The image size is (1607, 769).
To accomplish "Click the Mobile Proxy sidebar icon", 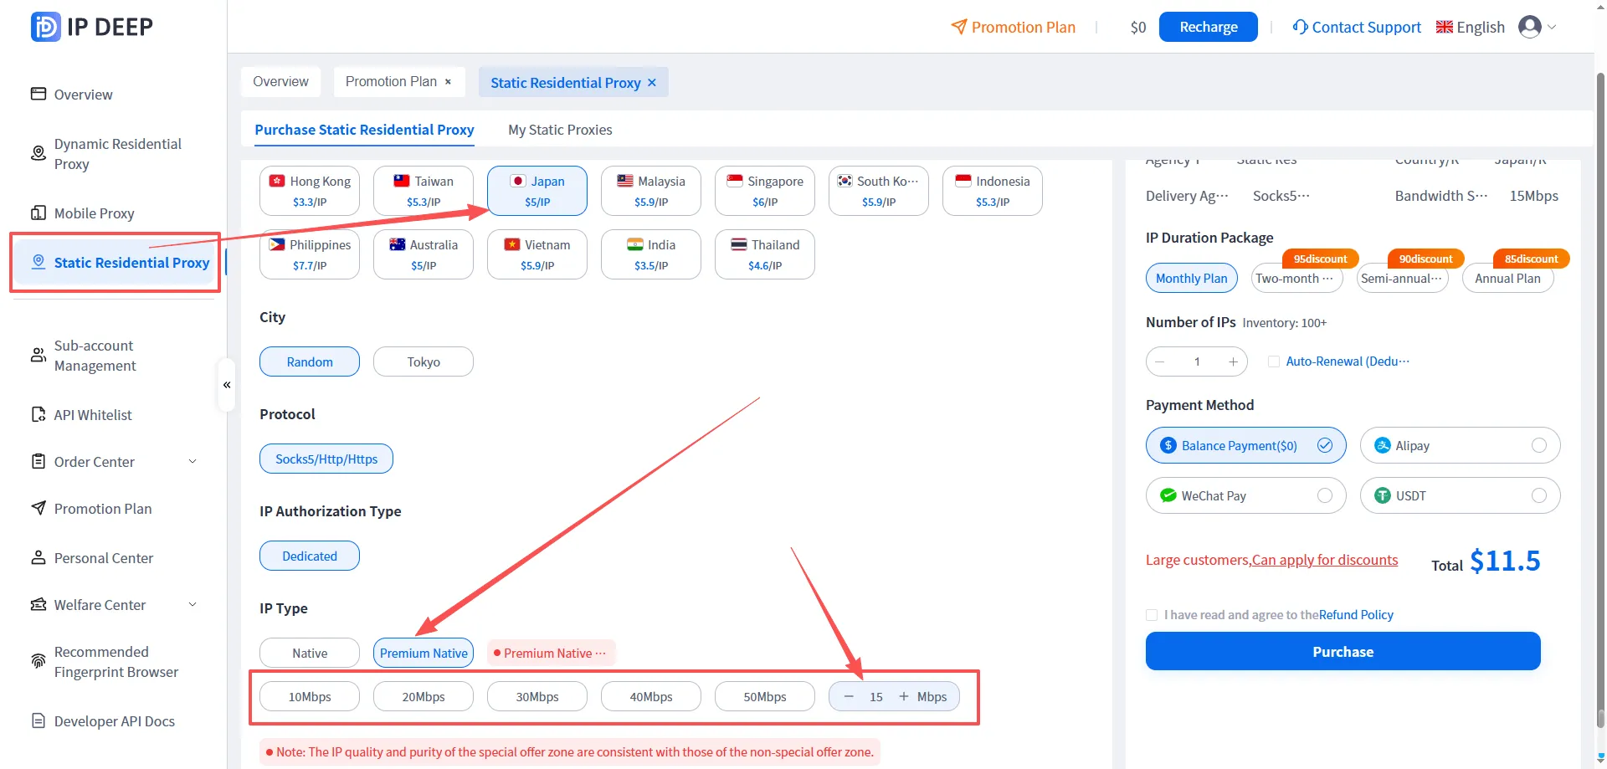I will click(39, 213).
